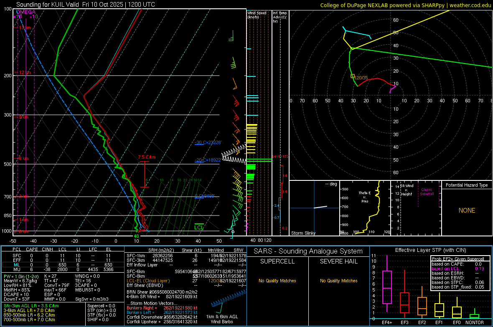Screen dimensions: 493x327
Task: Click the 'Wind Speed (knots)' panel header
Action: point(257,15)
